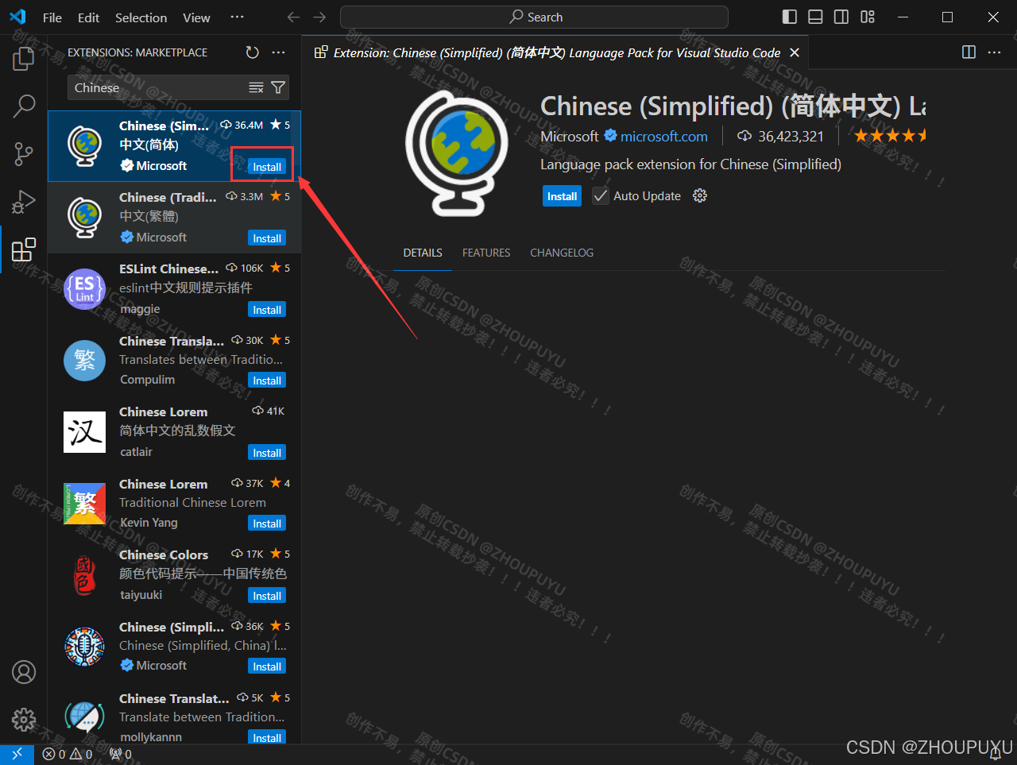Expand the hidden menus ellipsis
Viewport: 1017px width, 765px height.
click(x=237, y=17)
